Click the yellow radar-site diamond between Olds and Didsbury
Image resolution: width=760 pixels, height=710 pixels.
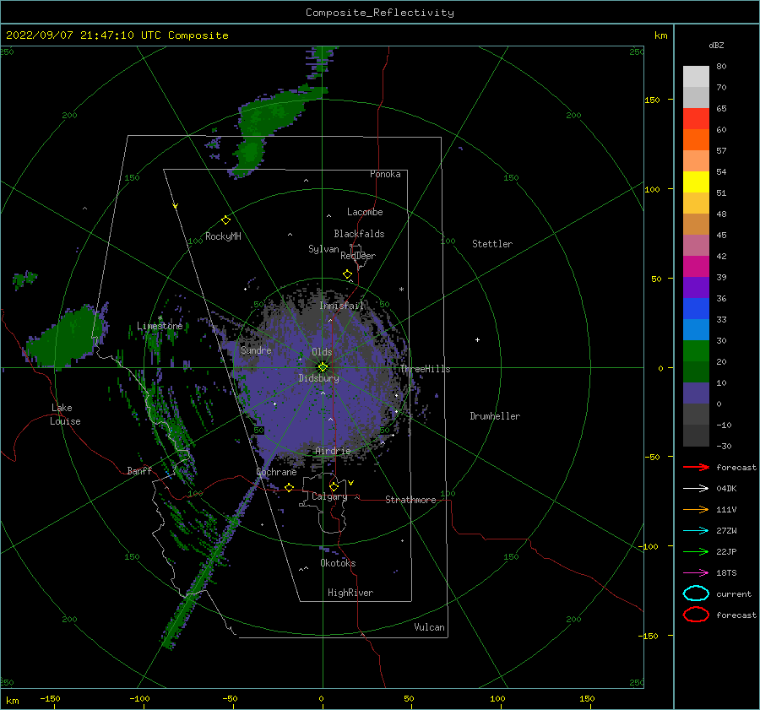(x=323, y=367)
